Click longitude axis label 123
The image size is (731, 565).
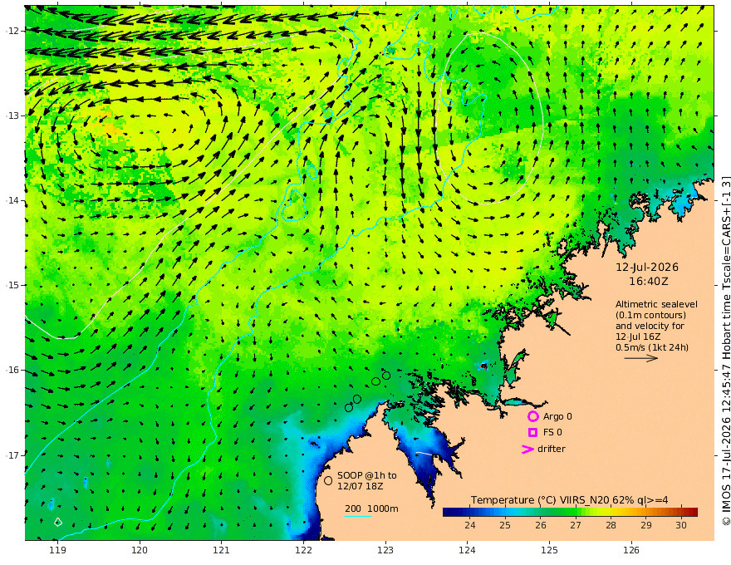coord(385,550)
